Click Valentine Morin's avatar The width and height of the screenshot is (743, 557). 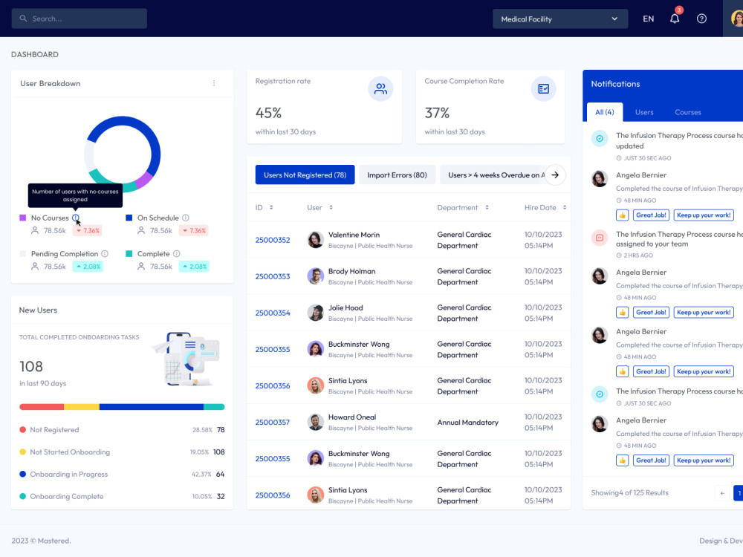click(315, 240)
